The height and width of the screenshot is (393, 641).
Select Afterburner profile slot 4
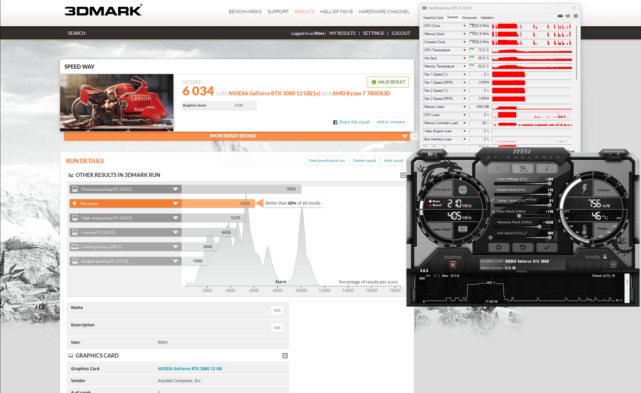(597, 265)
